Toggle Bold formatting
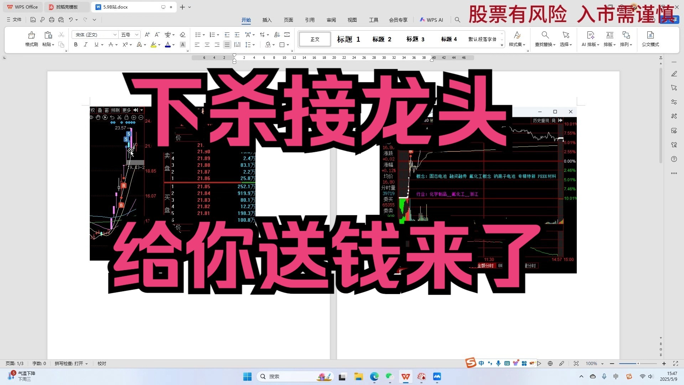This screenshot has width=684, height=385. point(76,45)
